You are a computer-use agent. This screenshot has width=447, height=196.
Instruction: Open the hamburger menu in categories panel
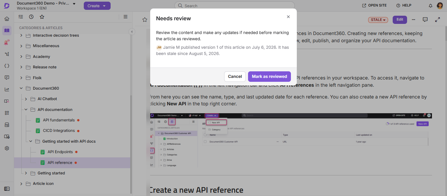(126, 17)
